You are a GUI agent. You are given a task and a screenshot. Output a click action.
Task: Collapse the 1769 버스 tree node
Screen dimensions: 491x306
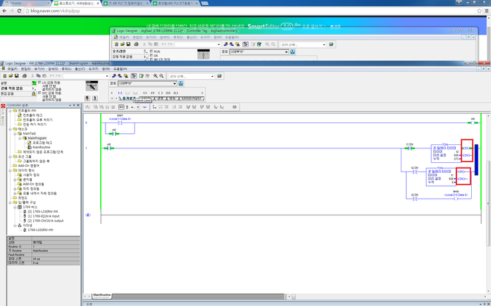pyautogui.click(x=15, y=207)
